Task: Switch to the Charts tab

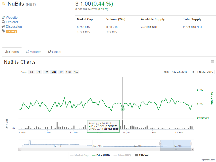Action: point(12,52)
